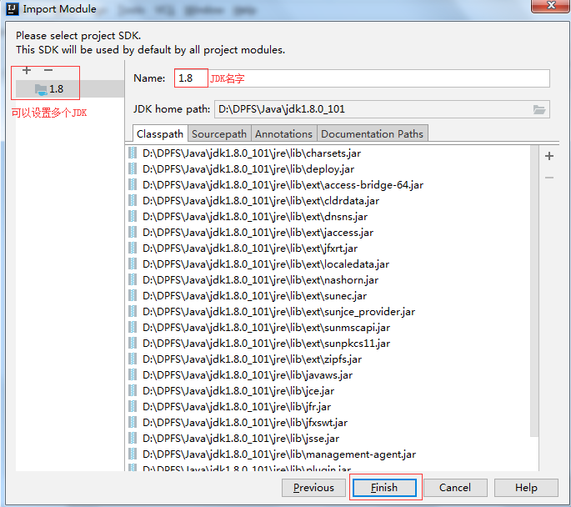This screenshot has height=507, width=571.
Task: Switch to the Classpath tab
Action: [x=160, y=134]
